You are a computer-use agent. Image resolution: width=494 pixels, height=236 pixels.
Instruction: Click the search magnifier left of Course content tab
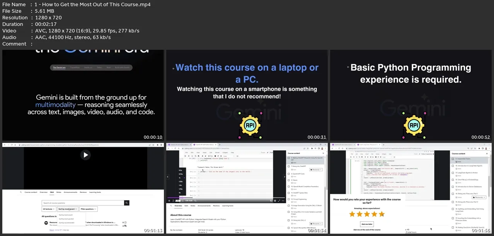click(21, 192)
